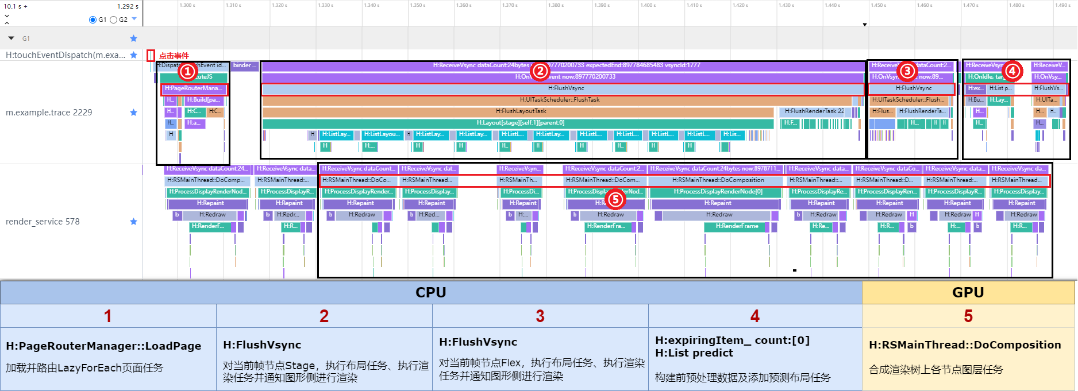This screenshot has height=391, width=1078.
Task: Select the H:ProcessDi... slice
Action: [x=520, y=192]
